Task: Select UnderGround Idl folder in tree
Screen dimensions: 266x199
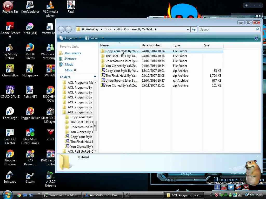Action: pos(79,127)
